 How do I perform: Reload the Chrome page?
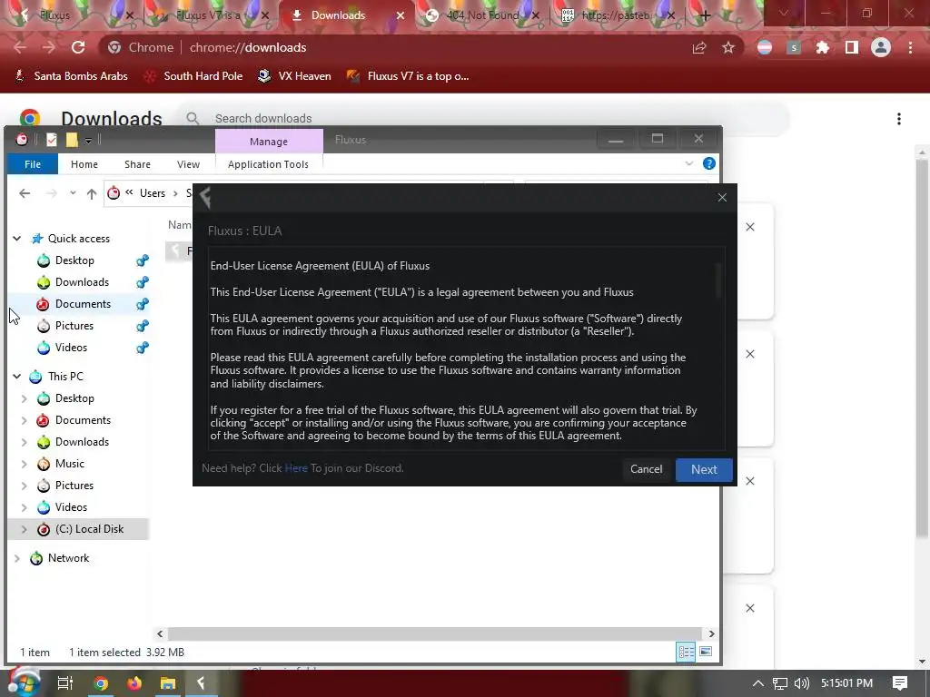[x=78, y=47]
